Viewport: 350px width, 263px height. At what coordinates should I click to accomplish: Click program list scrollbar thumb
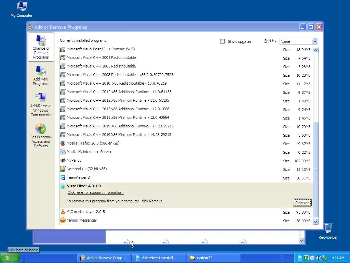pos(315,170)
